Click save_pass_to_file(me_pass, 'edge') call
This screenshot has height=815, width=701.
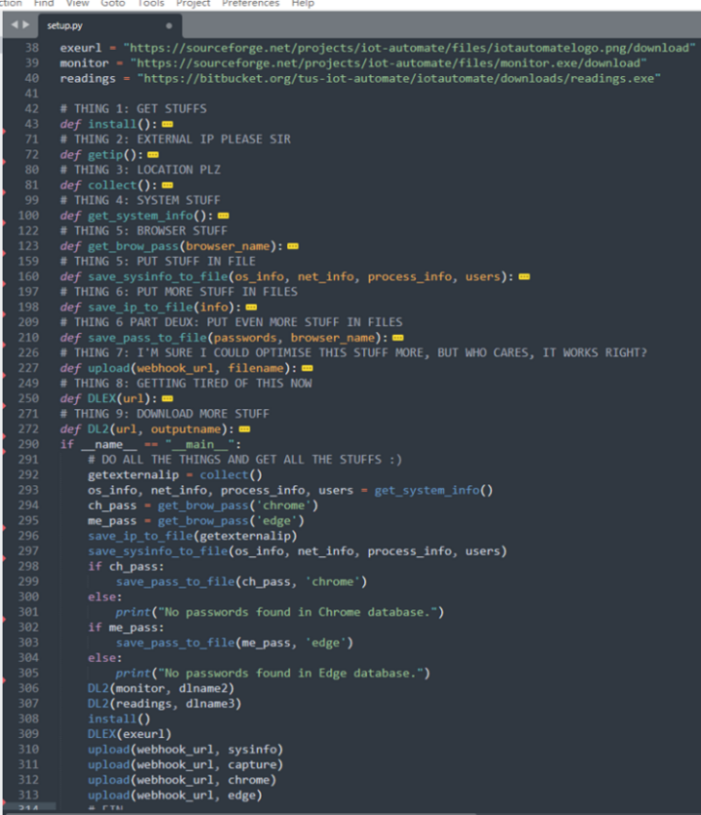tap(235, 643)
